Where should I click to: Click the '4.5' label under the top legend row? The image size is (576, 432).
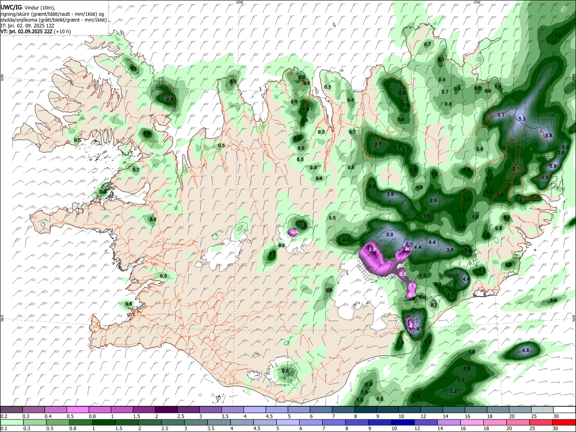click(x=269, y=416)
